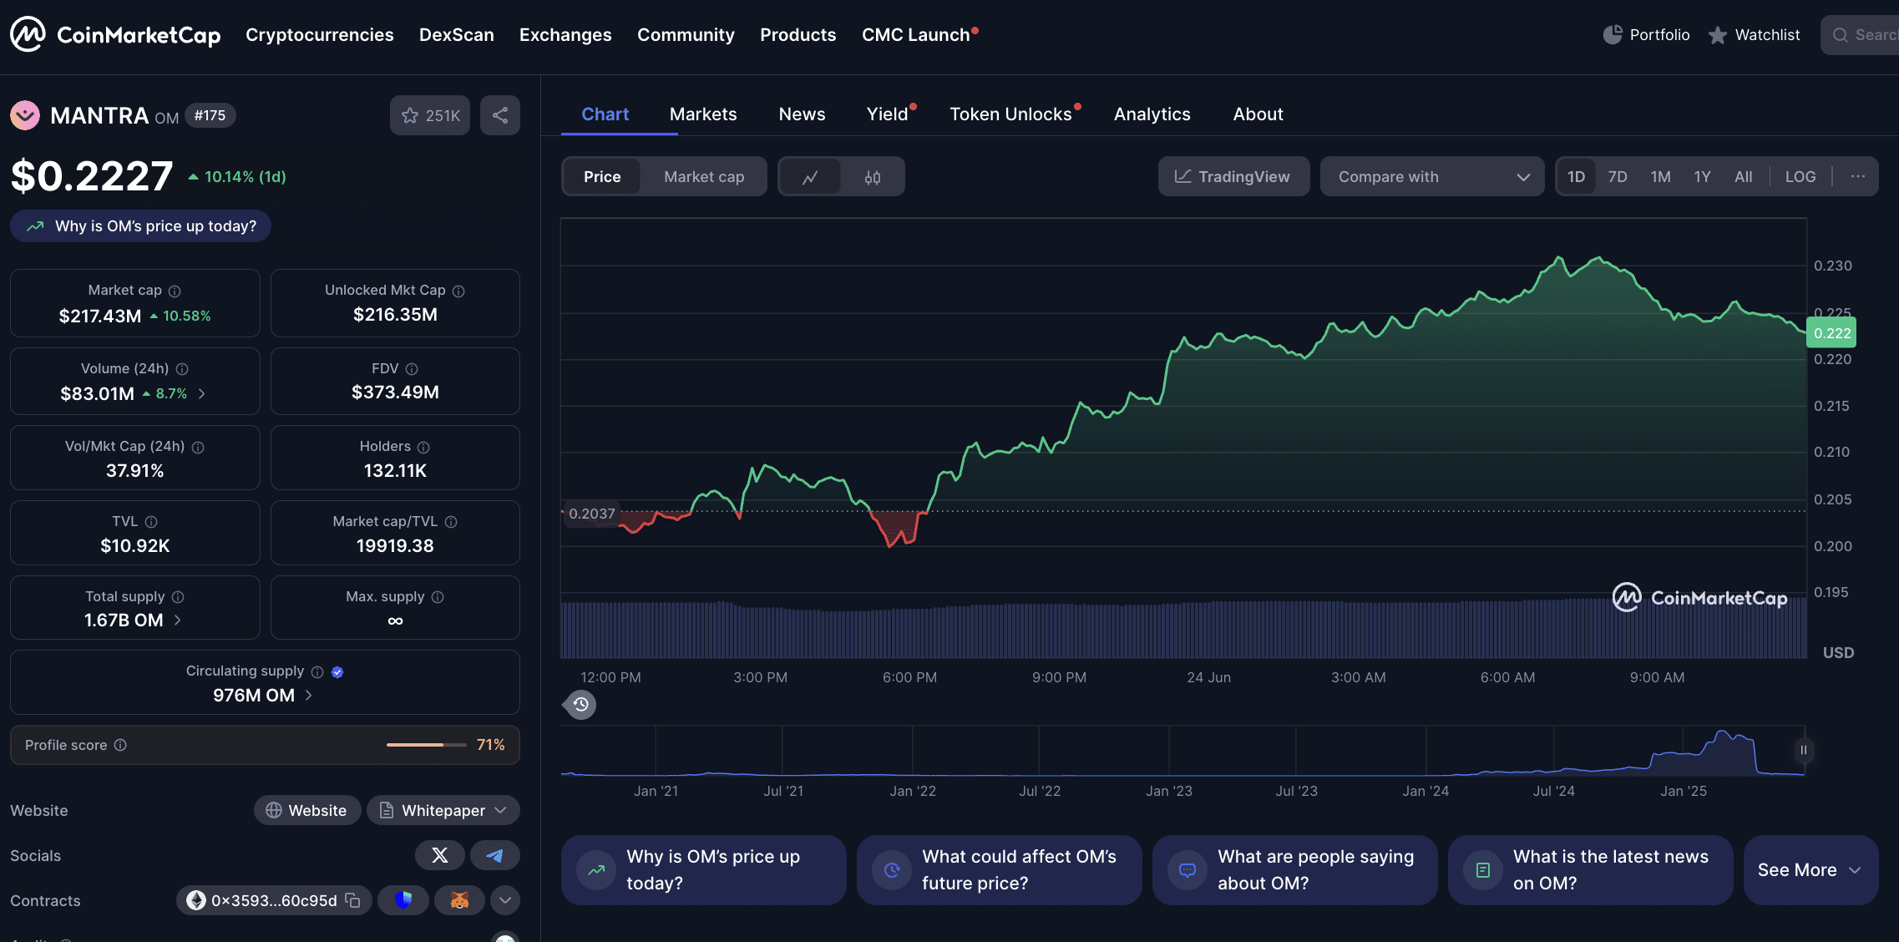This screenshot has height=942, width=1899.
Task: Open Total supply info icon
Action: 178,597
